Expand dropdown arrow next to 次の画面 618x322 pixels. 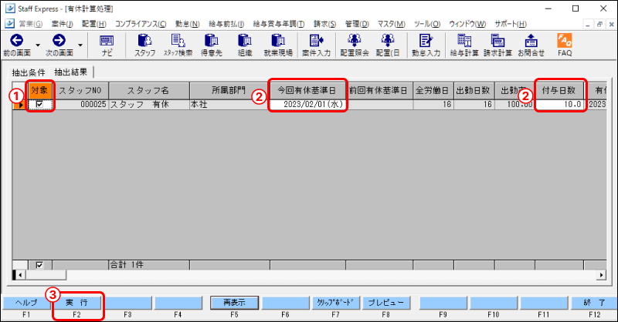(80, 45)
